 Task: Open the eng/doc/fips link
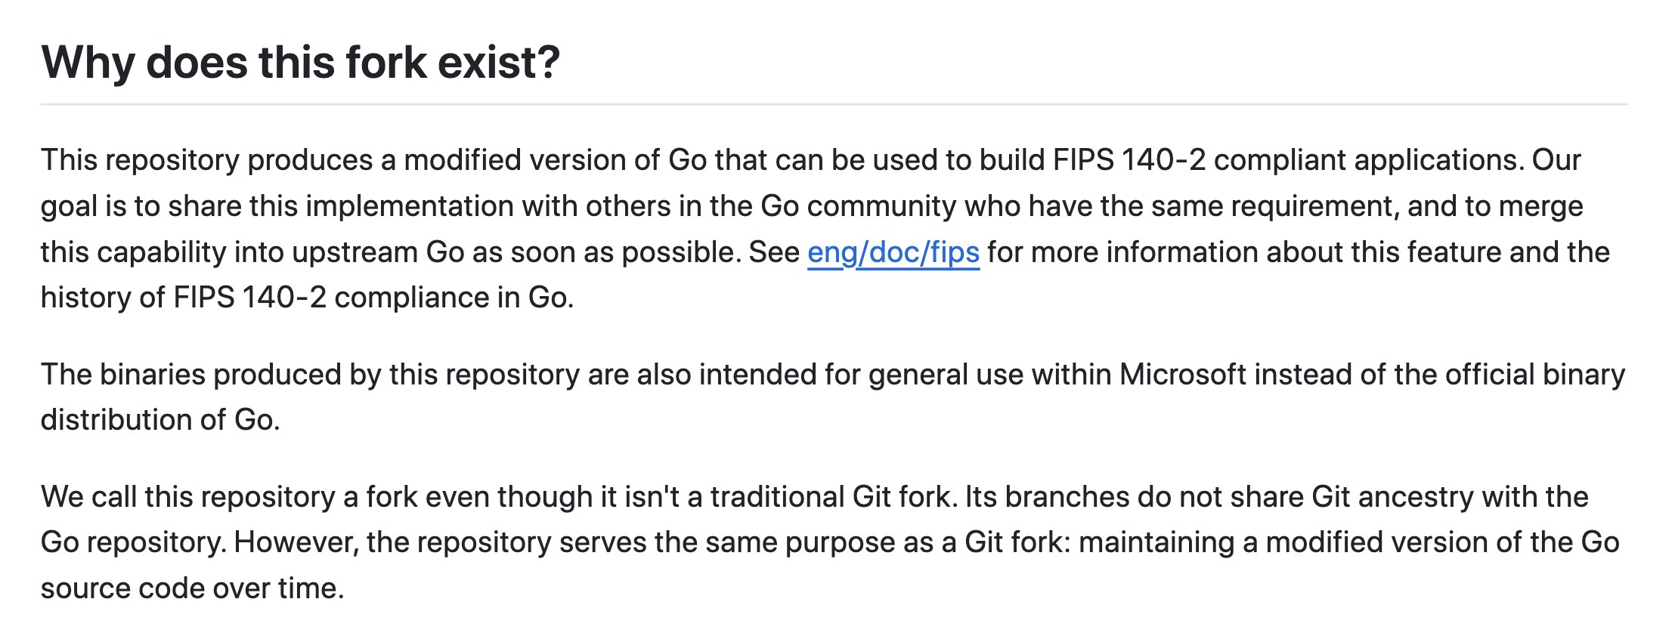point(893,252)
